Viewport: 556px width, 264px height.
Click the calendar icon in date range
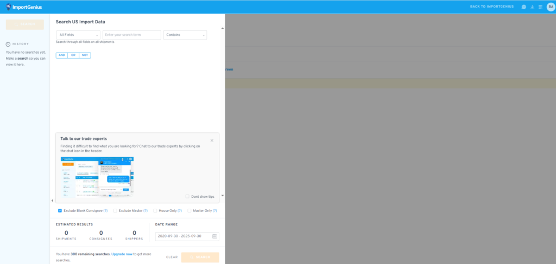(x=214, y=236)
